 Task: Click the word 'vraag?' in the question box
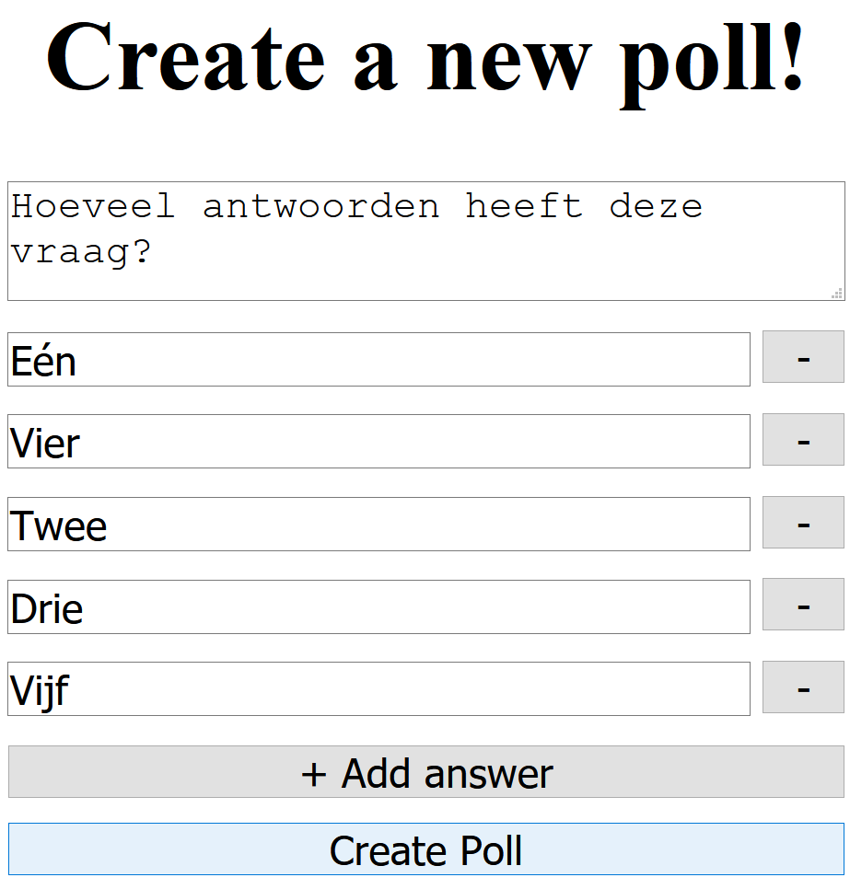81,251
